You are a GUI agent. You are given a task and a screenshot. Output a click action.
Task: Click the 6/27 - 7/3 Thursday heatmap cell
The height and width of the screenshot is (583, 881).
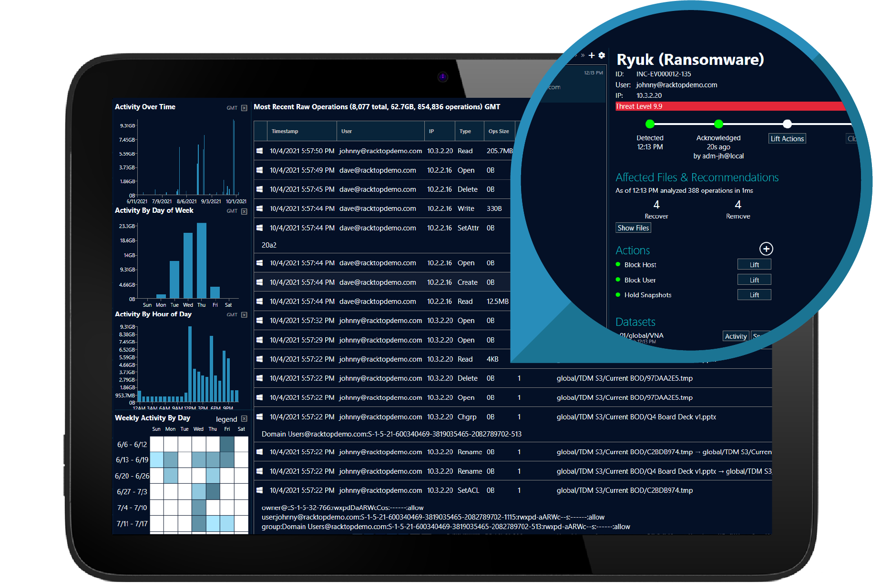click(x=213, y=491)
